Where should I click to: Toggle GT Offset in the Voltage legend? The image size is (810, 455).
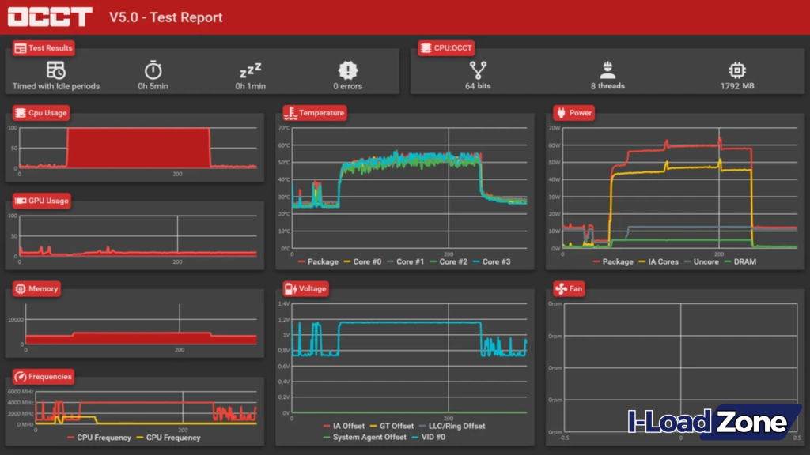392,426
